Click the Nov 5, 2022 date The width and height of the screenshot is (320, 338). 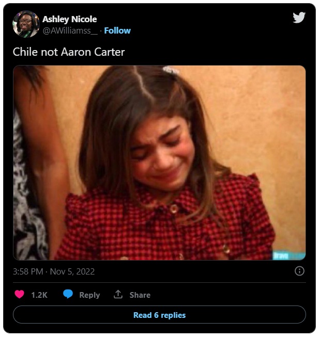click(72, 271)
